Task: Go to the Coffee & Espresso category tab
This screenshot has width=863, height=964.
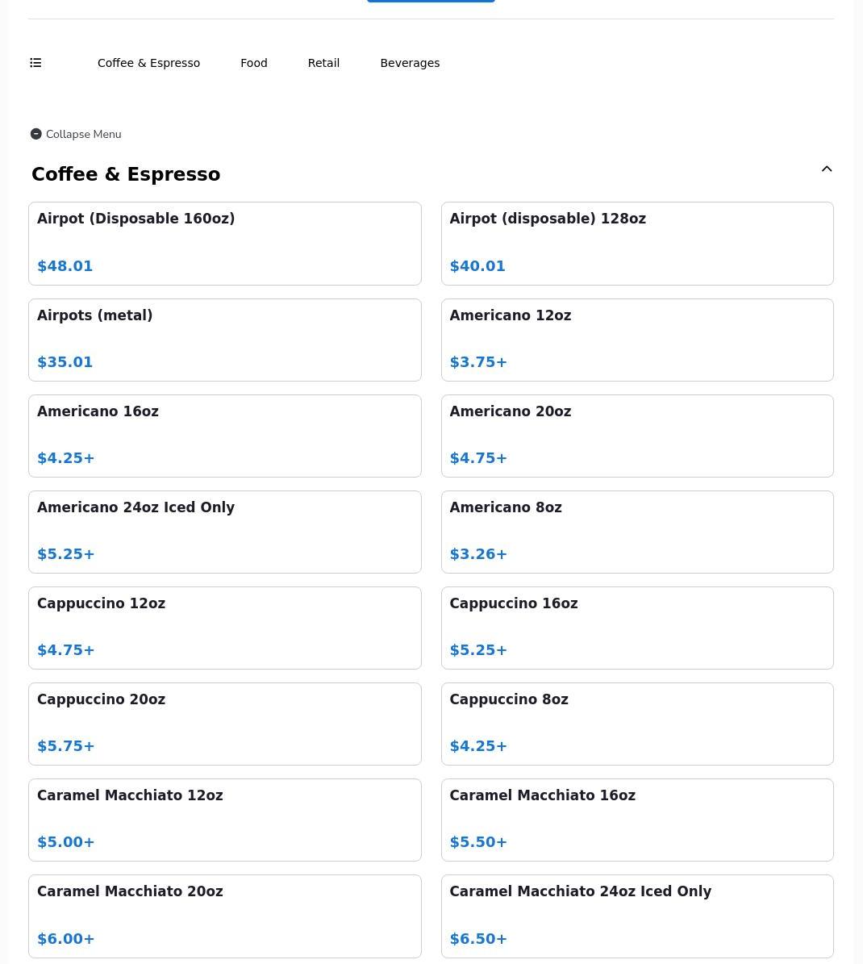Action: 148,63
